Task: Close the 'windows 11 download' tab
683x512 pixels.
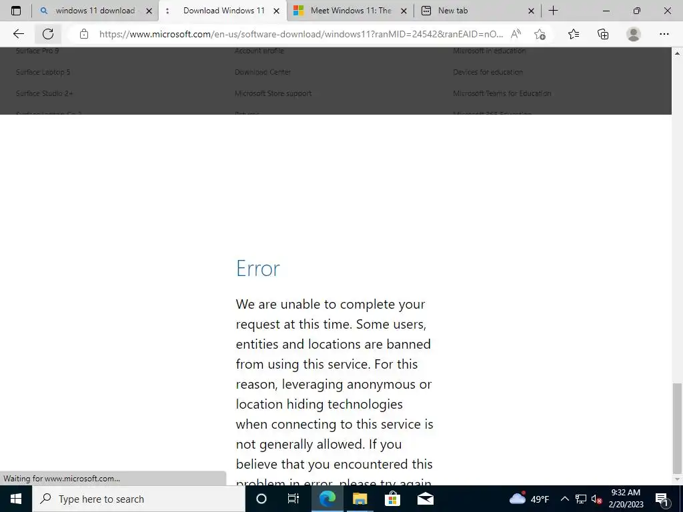Action: (149, 11)
